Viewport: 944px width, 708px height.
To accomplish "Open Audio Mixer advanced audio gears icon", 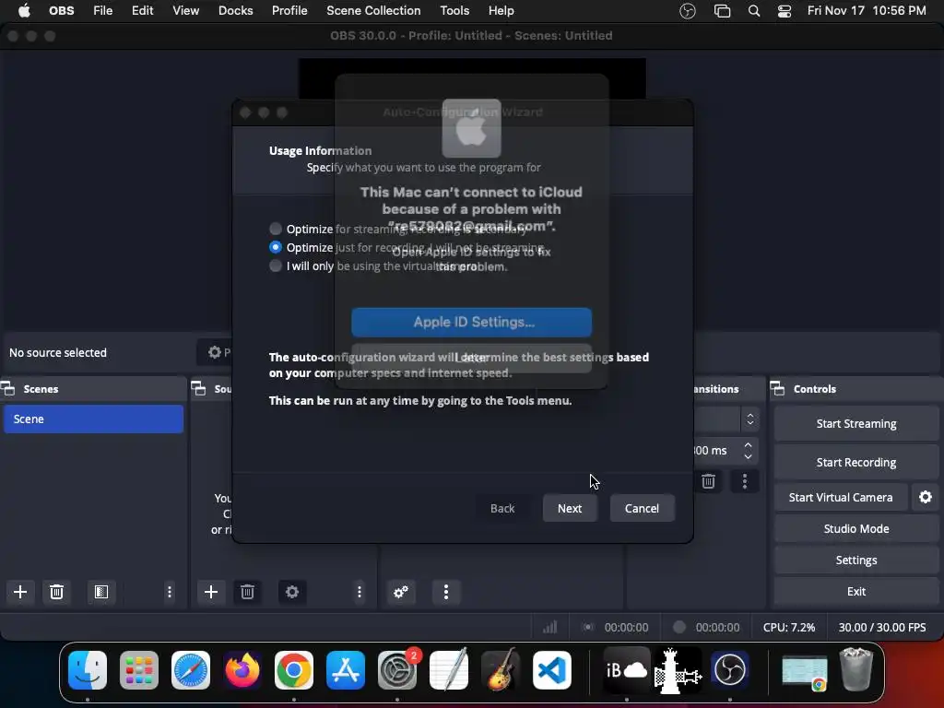I will [401, 592].
